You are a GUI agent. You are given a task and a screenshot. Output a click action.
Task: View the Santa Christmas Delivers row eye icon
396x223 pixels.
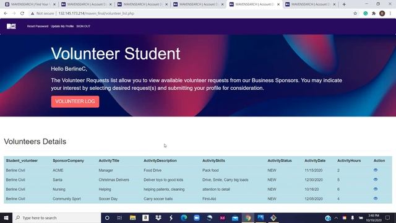[376, 180]
